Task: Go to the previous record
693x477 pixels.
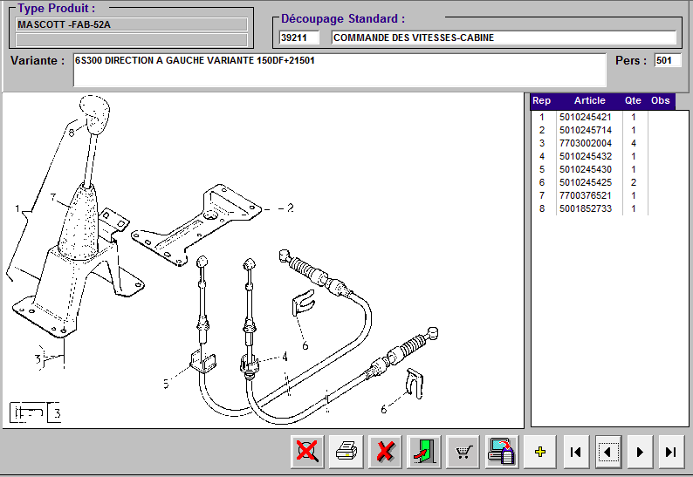Action: click(x=608, y=452)
